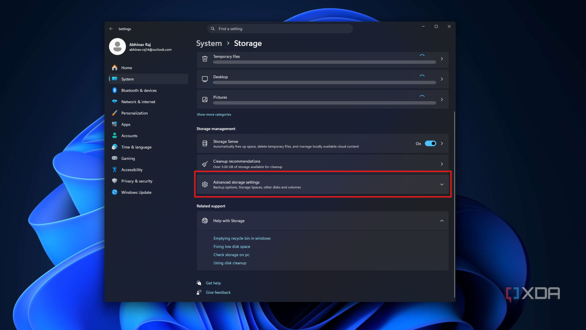Open Temporary files details arrow
Viewport: 586px width, 330px height.
click(x=442, y=59)
